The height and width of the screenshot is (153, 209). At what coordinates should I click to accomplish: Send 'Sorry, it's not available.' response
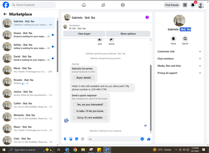90,118
